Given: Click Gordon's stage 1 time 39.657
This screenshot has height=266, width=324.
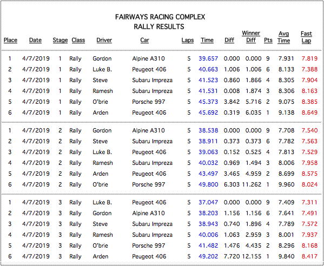Looking at the screenshot, I should [x=208, y=58].
